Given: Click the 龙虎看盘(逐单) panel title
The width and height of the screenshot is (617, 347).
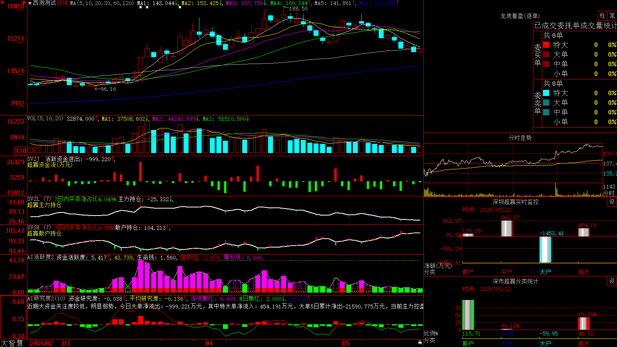Looking at the screenshot, I should [x=520, y=16].
